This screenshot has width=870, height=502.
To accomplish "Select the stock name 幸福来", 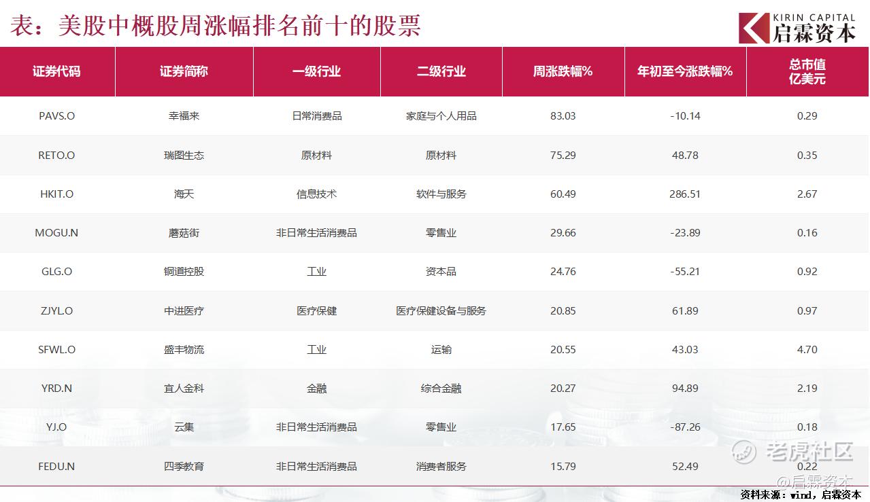I will point(184,116).
